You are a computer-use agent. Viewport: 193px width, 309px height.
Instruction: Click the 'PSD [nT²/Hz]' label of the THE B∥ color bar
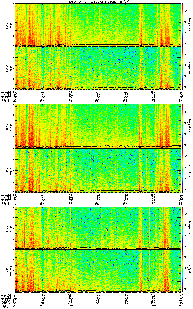point(190,271)
